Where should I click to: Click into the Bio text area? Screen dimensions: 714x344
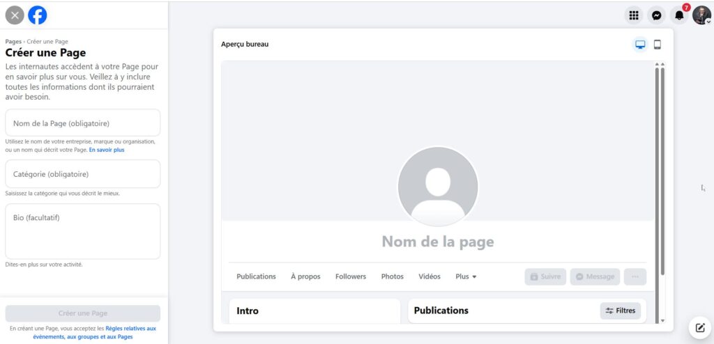pos(83,231)
